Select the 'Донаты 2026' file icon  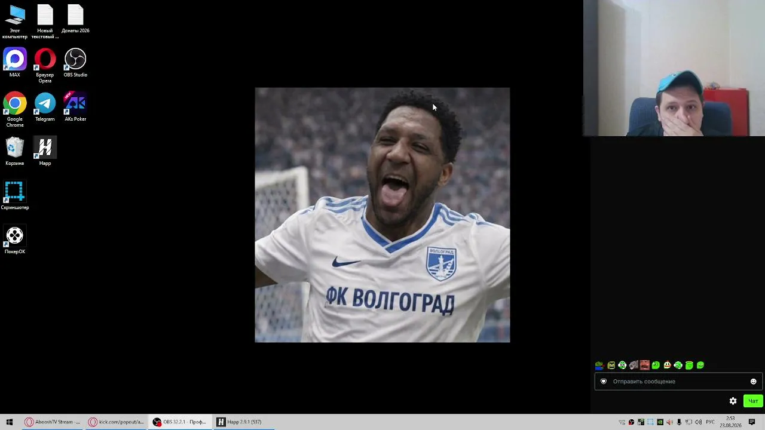pos(75,19)
